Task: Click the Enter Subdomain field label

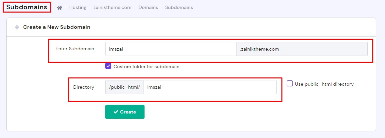Action: coord(75,49)
